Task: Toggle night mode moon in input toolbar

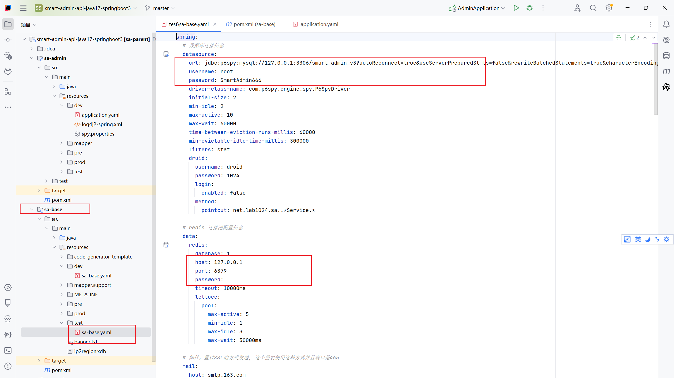Action: [x=648, y=239]
